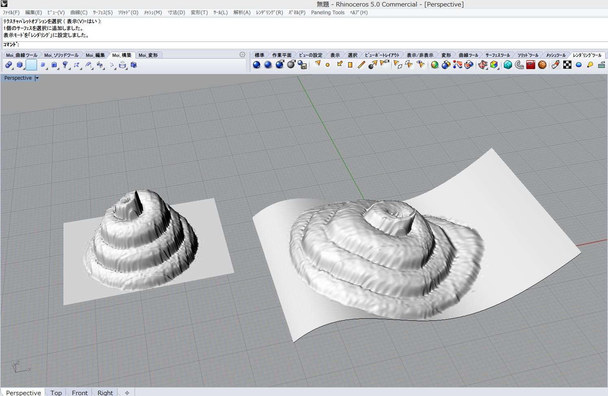Open the 解析(A) menu
The image size is (608, 396).
click(x=242, y=13)
